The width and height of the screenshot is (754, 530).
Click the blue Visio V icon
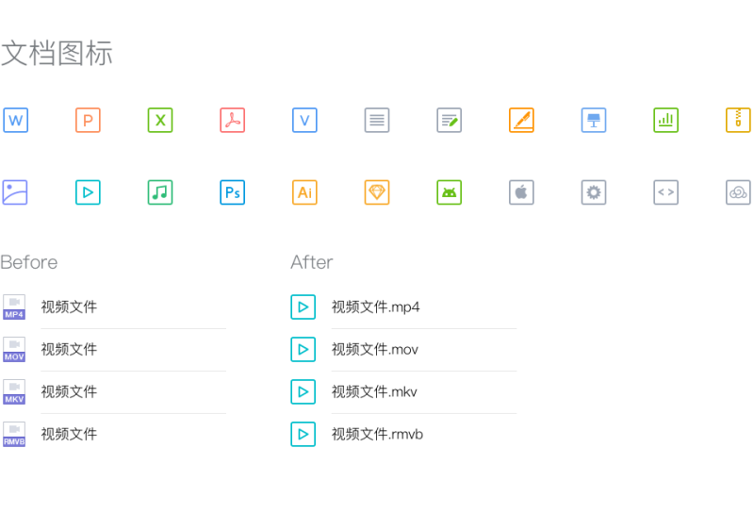(x=304, y=120)
